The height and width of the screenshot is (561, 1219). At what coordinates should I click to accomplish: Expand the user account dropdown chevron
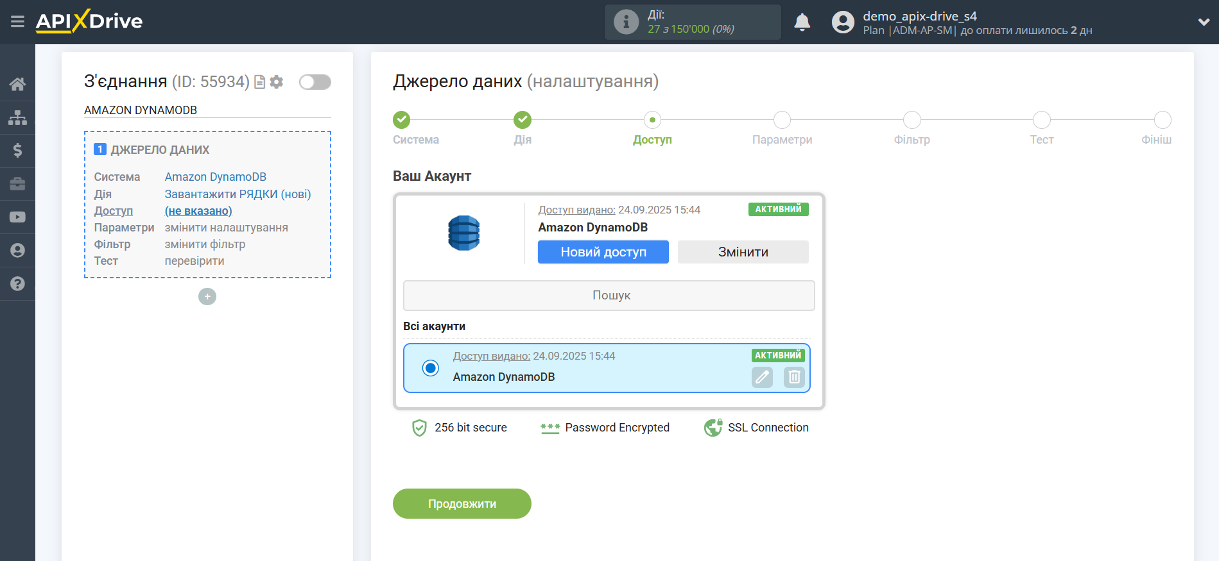pyautogui.click(x=1204, y=22)
